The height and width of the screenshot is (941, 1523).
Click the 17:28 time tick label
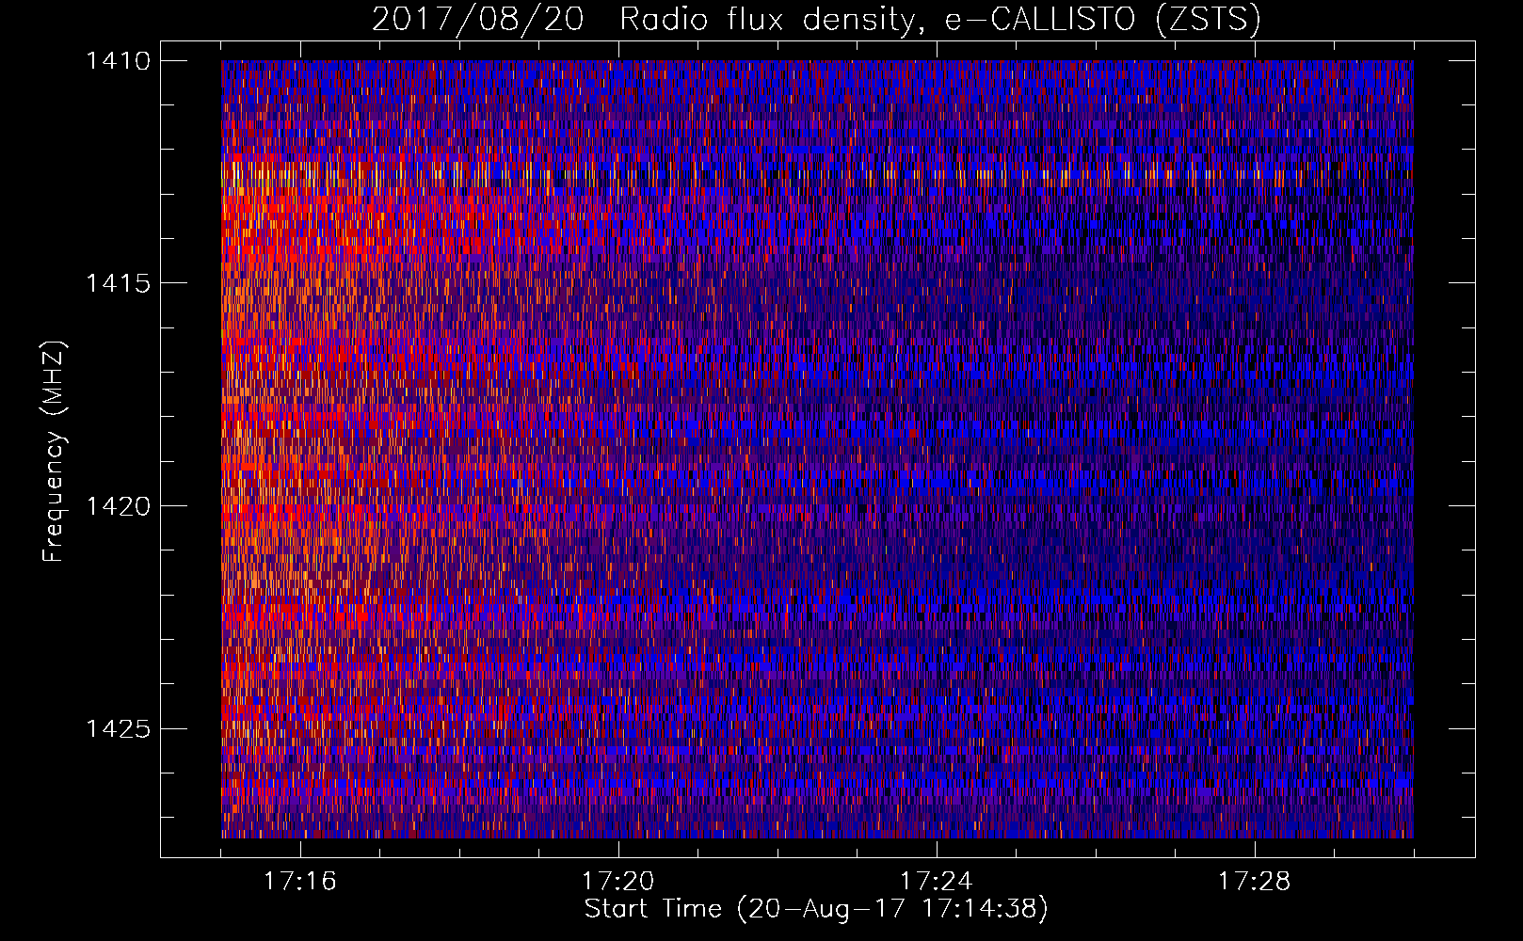tap(1254, 881)
